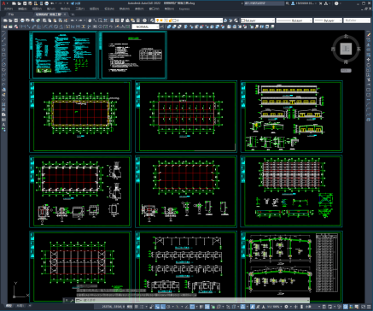Open the Layer Properties Manager icon
The height and width of the screenshot is (311, 373).
click(152, 21)
